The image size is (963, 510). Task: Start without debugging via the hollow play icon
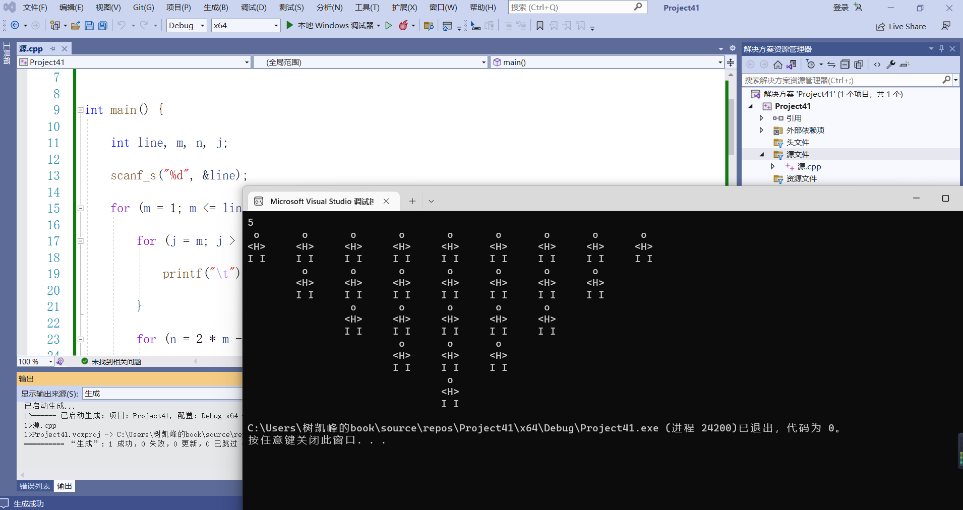389,26
